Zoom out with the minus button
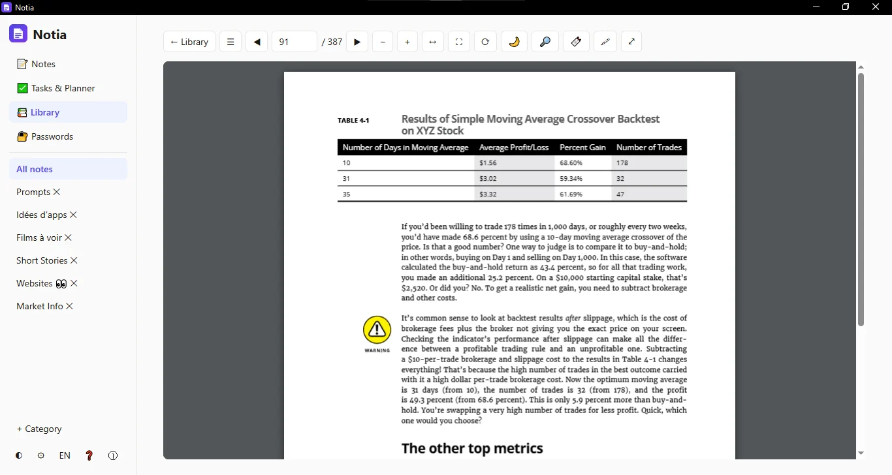892x475 pixels. pos(383,42)
